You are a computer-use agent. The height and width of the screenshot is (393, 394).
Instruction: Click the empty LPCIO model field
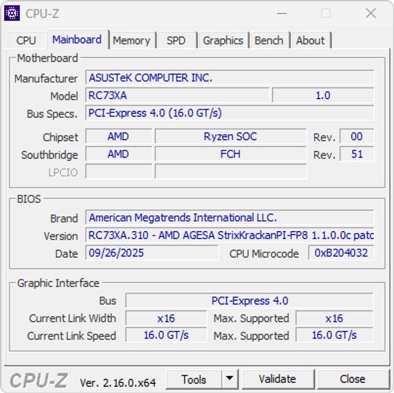pos(231,171)
